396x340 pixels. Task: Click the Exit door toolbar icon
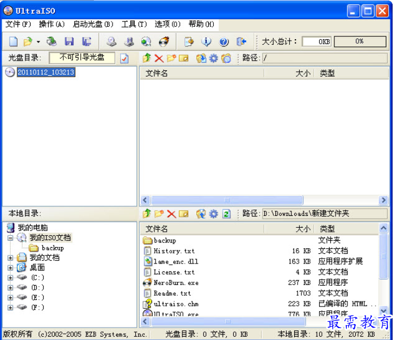(x=241, y=41)
